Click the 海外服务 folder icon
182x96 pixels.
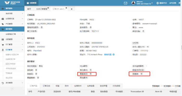pyautogui.click(x=3, y=9)
